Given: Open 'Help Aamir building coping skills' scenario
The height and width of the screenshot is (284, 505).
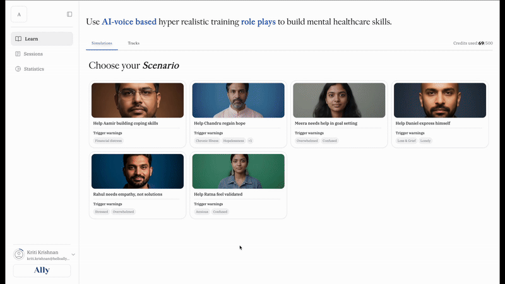Looking at the screenshot, I should pyautogui.click(x=126, y=123).
